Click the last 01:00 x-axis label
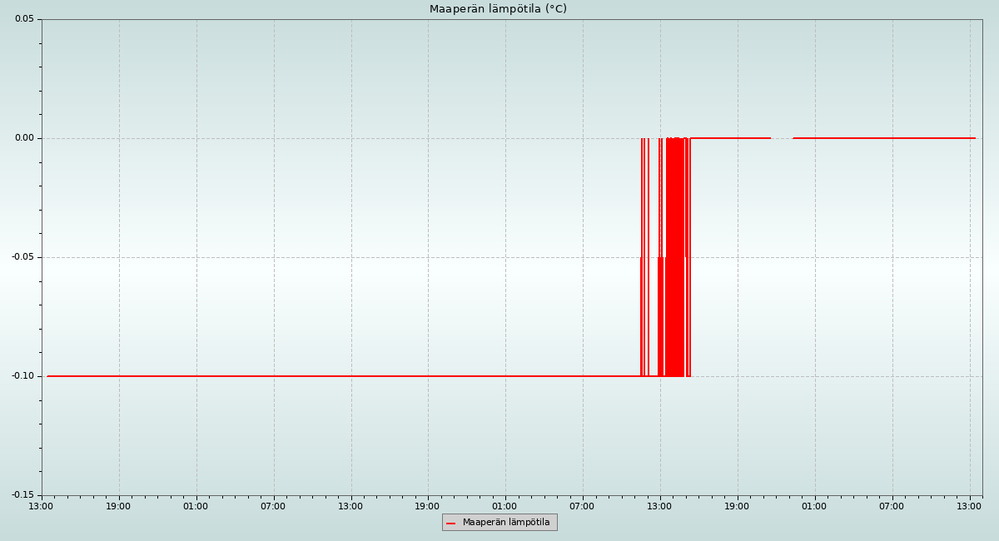The image size is (999, 541). (814, 506)
